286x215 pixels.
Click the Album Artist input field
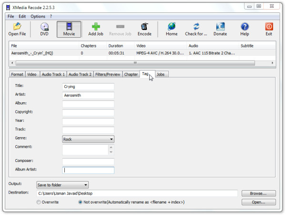tap(88, 170)
